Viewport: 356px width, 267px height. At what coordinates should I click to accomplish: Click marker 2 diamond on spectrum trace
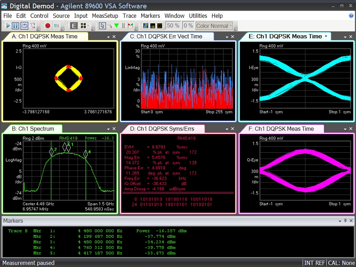tap(51, 151)
